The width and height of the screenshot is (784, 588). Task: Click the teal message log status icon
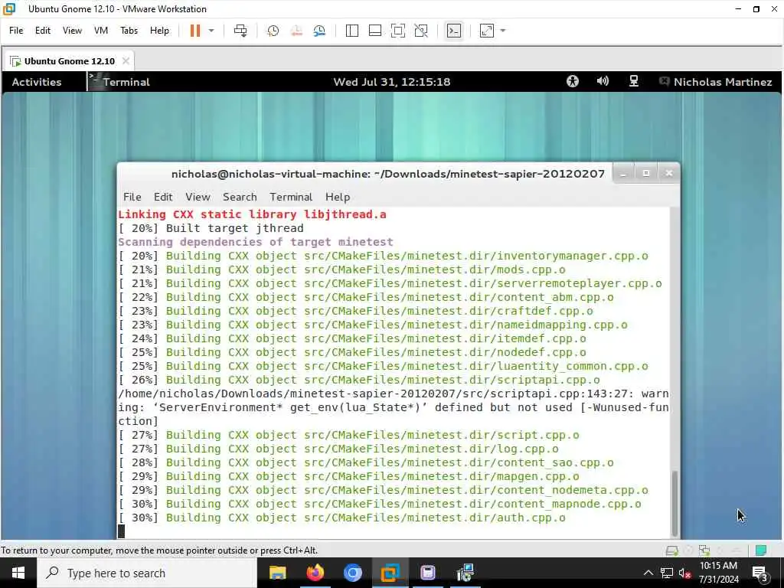tap(760, 550)
